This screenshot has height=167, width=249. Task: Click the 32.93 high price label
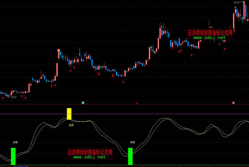[x=237, y=3]
